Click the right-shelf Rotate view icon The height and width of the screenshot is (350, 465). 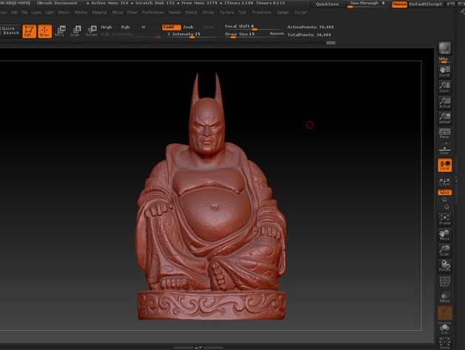point(444,266)
